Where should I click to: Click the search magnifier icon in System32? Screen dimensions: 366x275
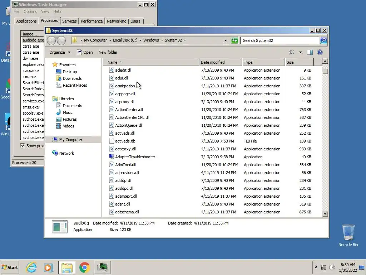coord(323,40)
